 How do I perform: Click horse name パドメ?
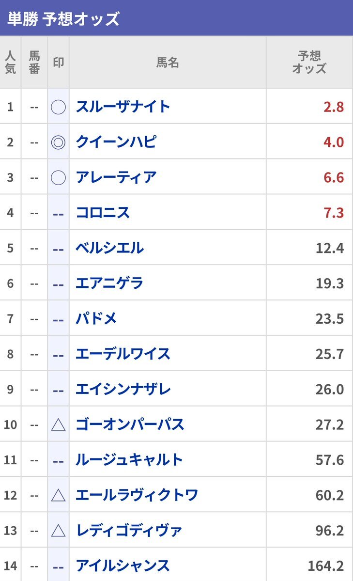point(96,319)
